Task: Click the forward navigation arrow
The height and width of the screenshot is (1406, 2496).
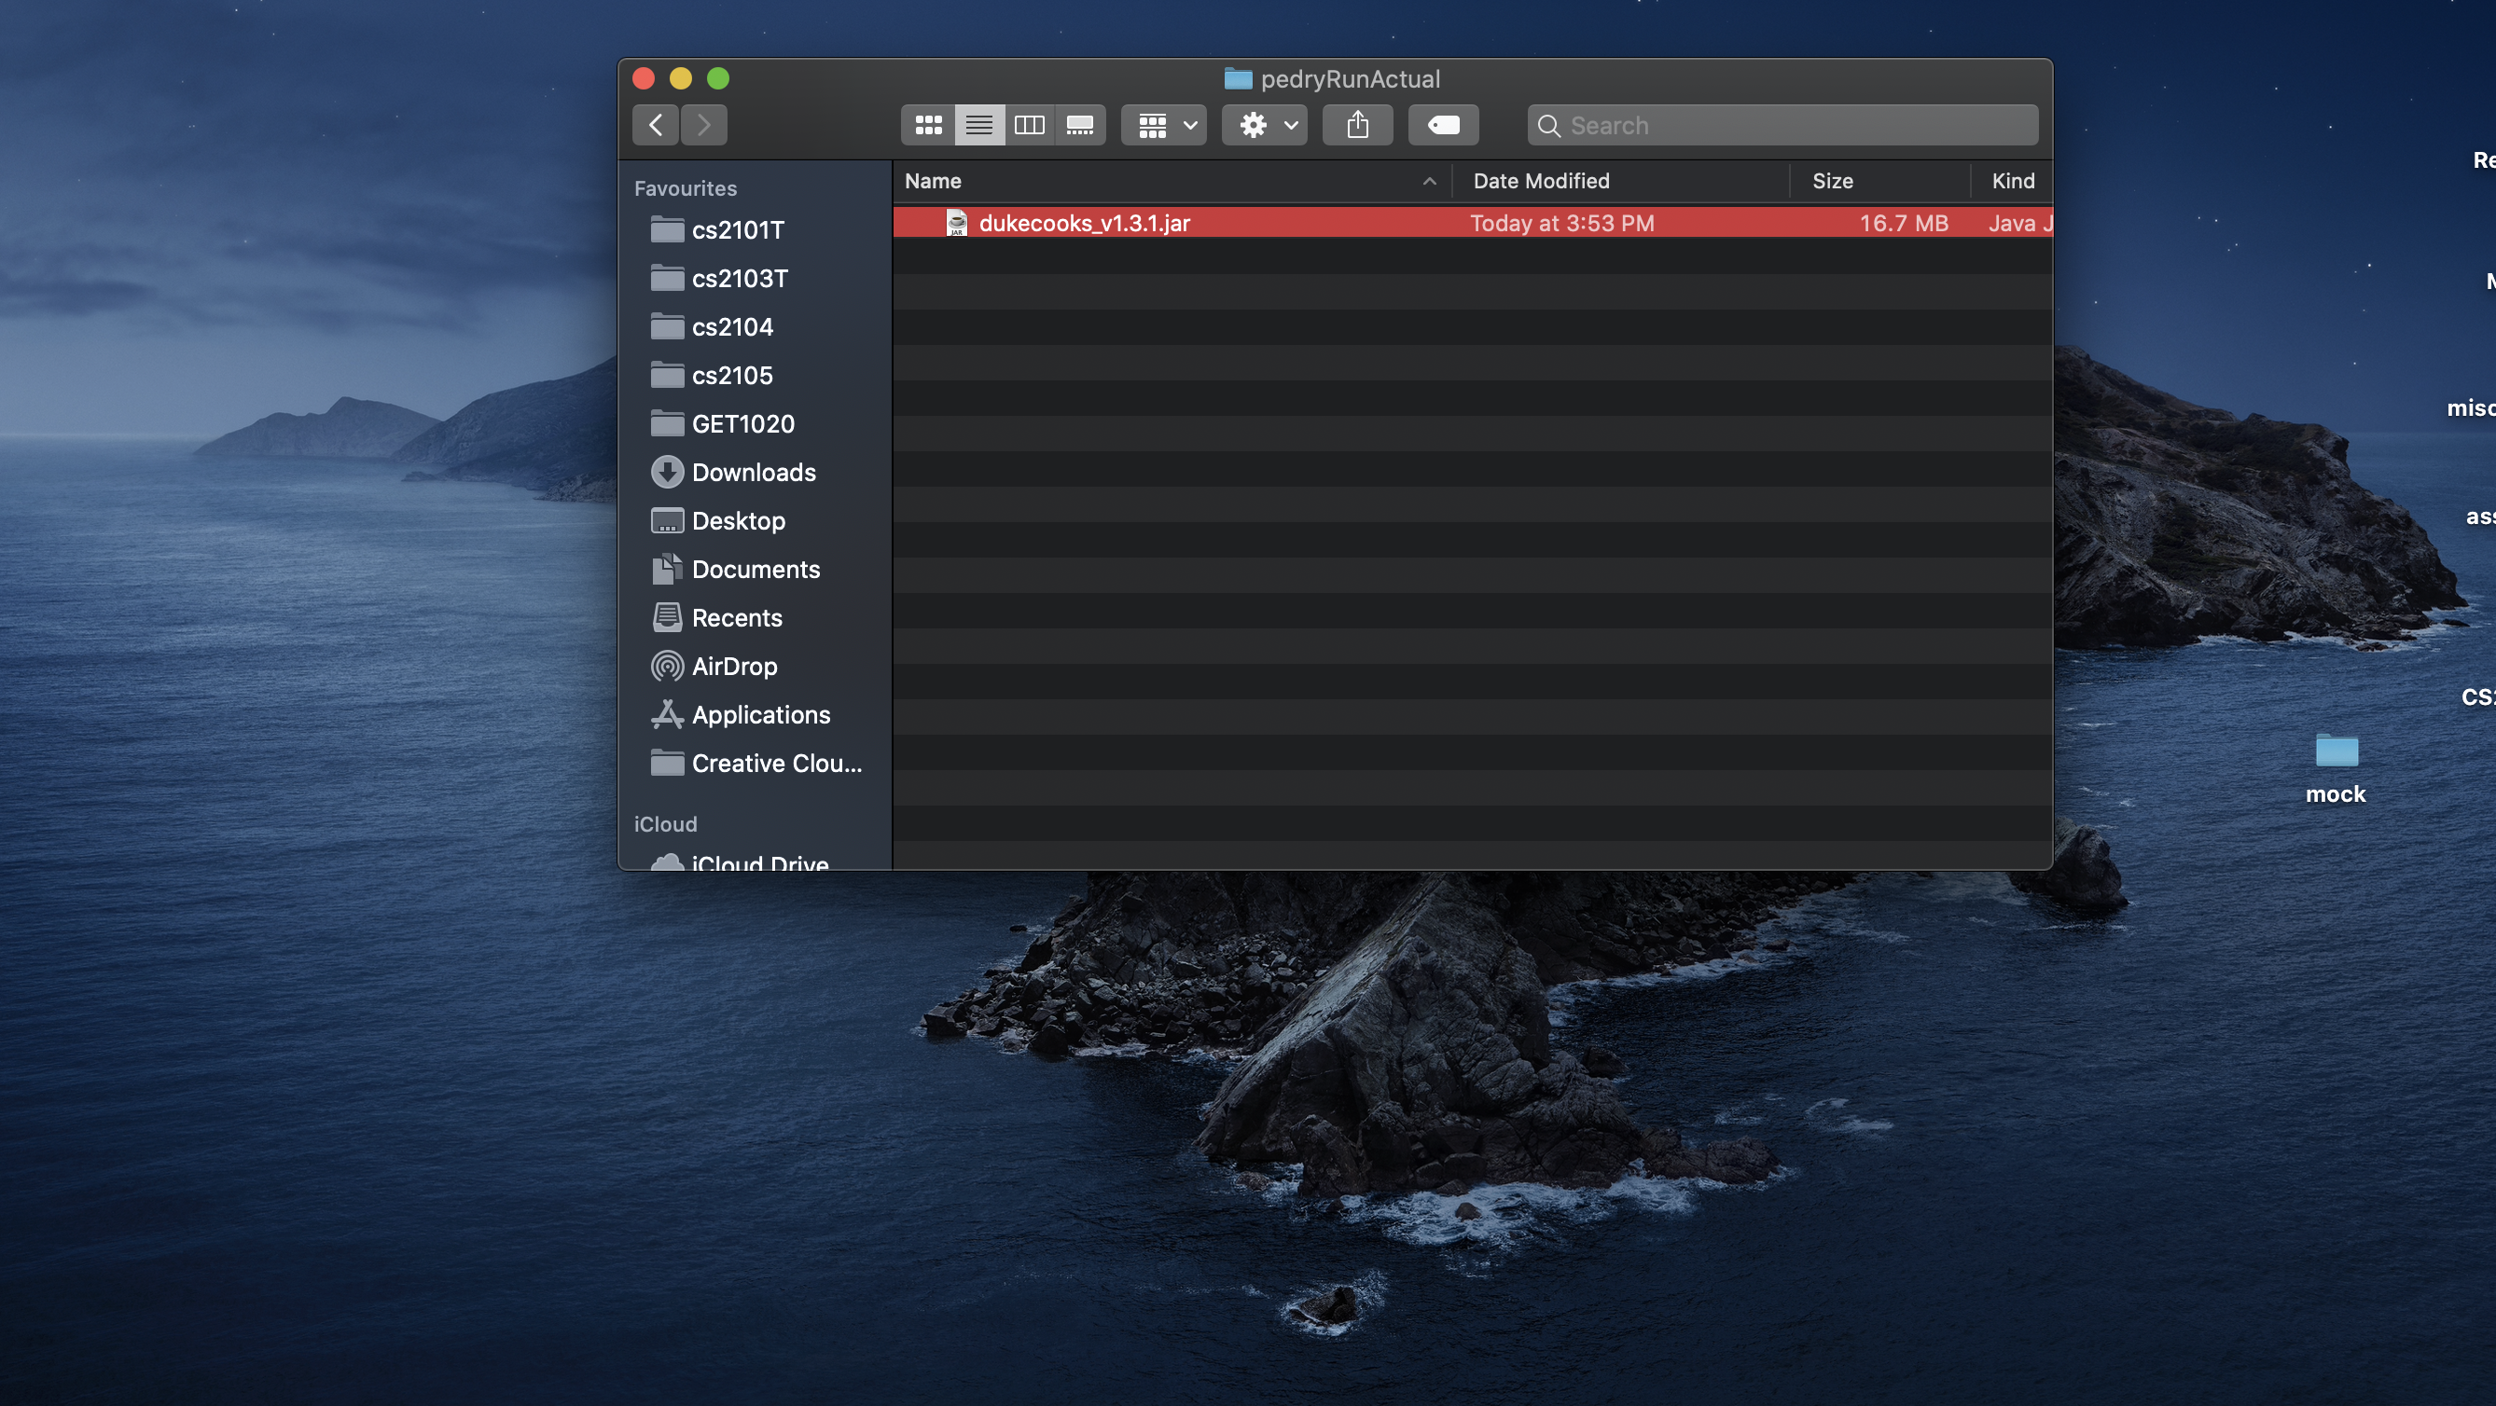Action: coord(704,125)
